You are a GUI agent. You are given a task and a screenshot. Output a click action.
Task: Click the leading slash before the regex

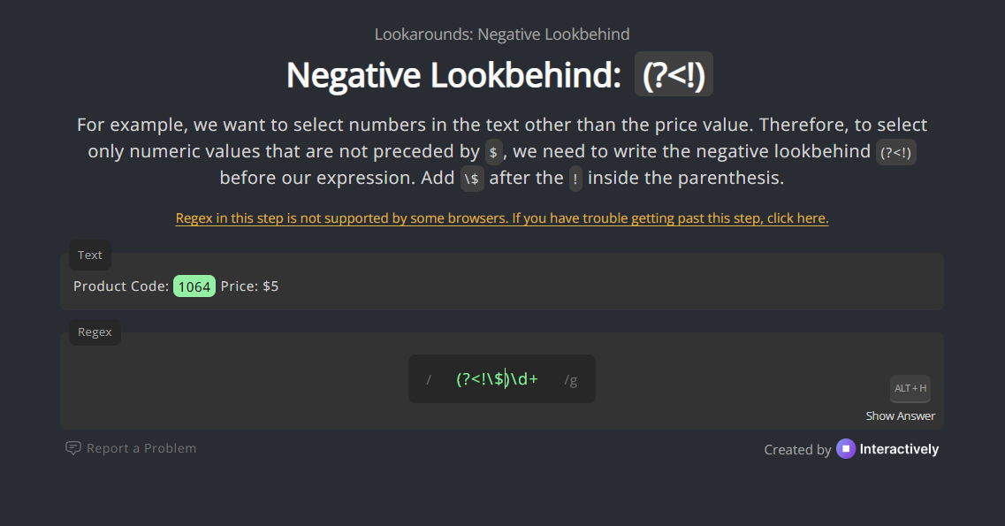429,380
